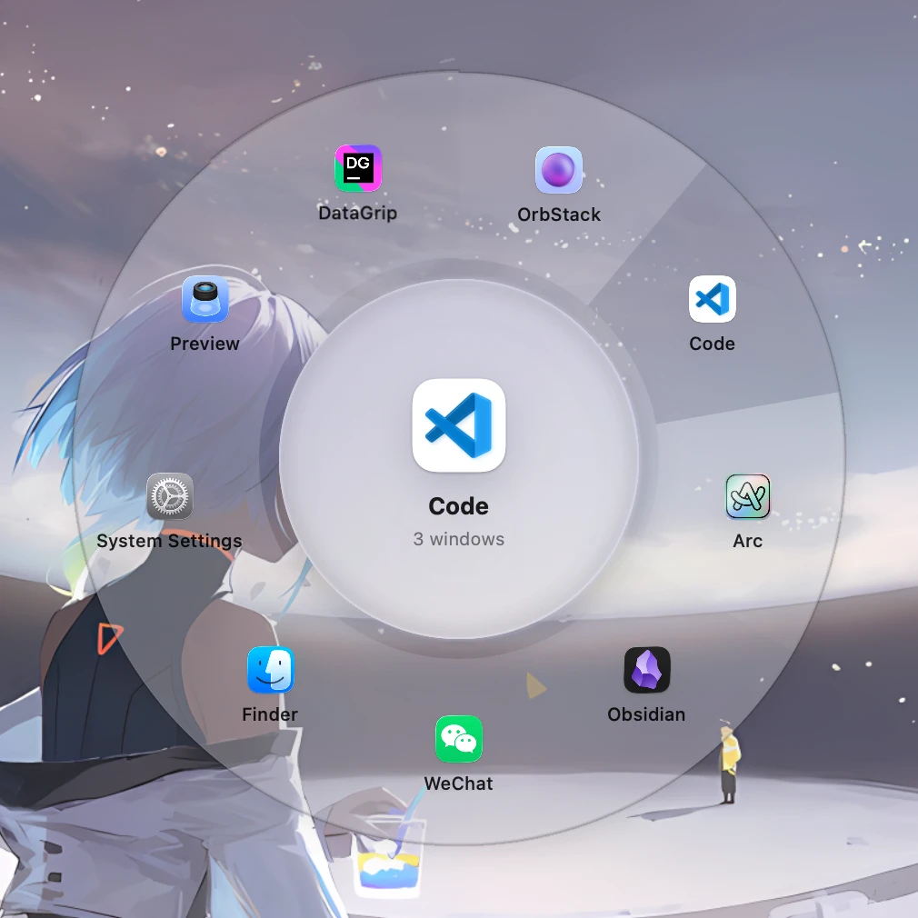Activate the large central Code icon
This screenshot has height=918, width=918.
pos(459,425)
